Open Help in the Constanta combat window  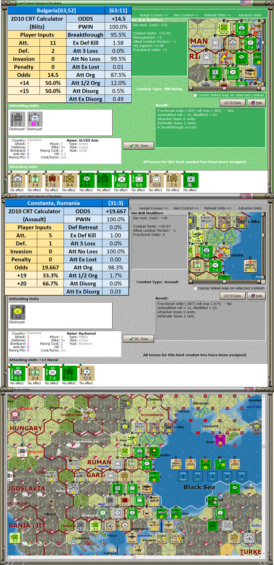(x=256, y=296)
